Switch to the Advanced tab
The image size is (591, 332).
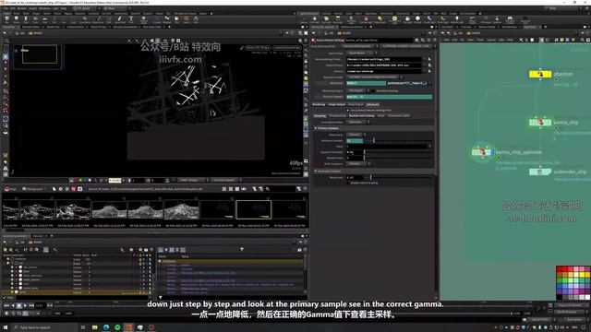(373, 104)
